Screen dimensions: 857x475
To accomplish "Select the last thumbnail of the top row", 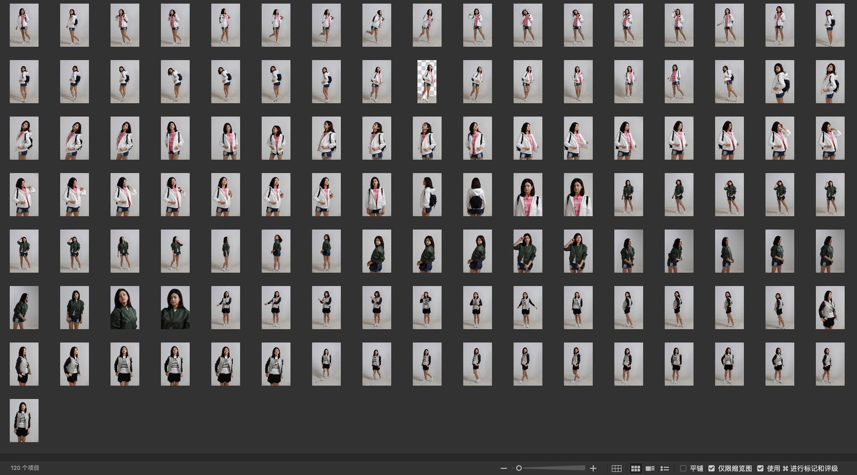I will click(830, 25).
